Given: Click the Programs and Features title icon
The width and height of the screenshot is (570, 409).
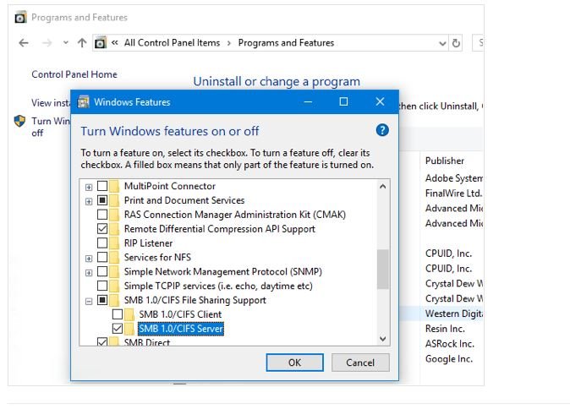Looking at the screenshot, I should click(x=20, y=17).
